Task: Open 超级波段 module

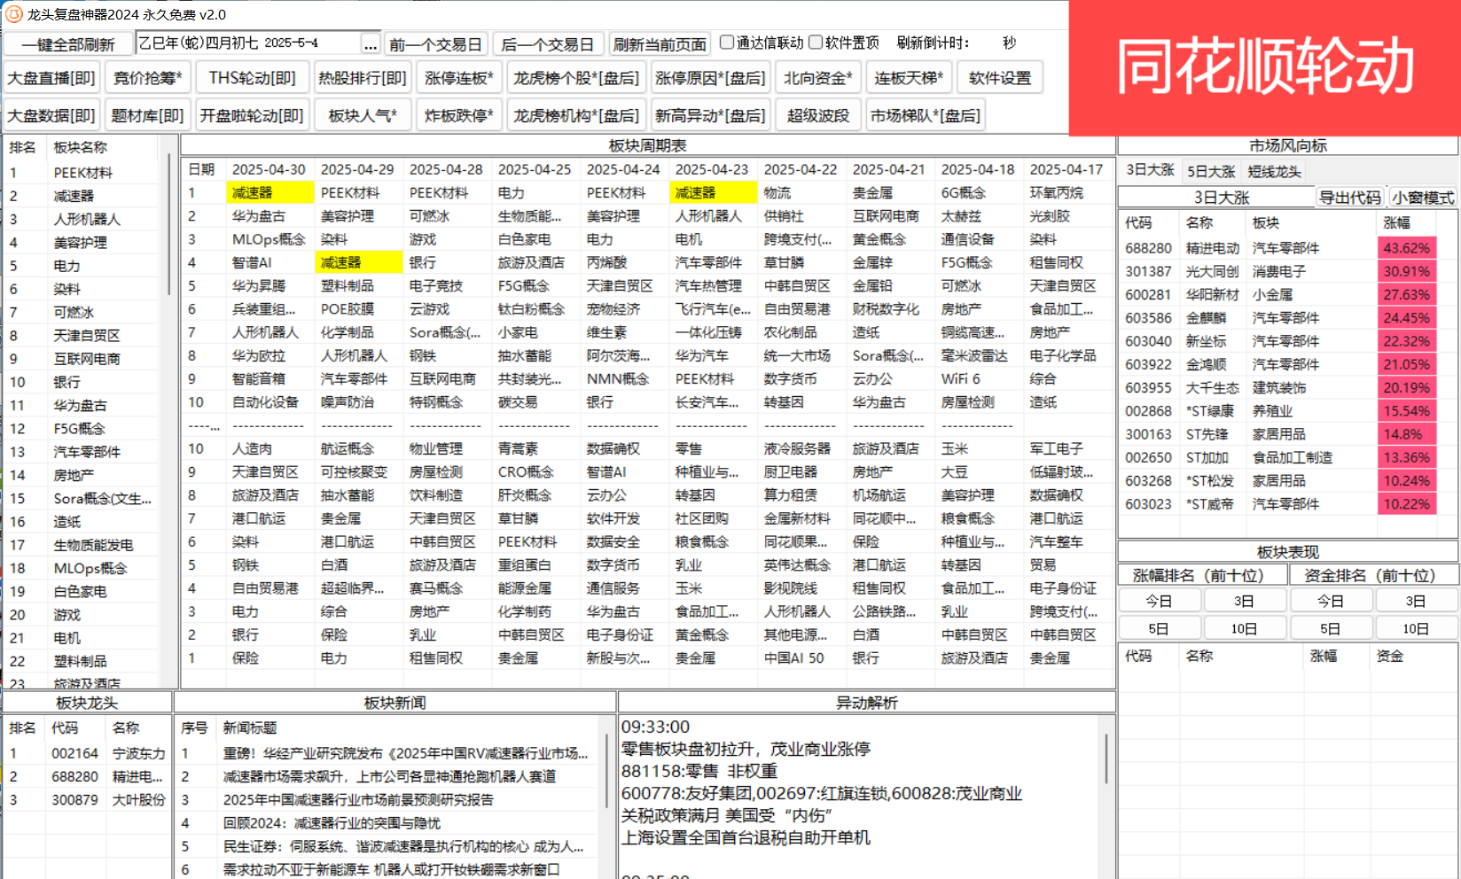Action: 817,115
